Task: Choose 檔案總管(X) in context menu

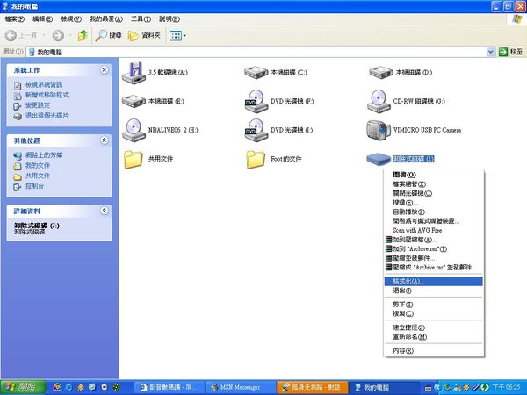Action: [433, 184]
